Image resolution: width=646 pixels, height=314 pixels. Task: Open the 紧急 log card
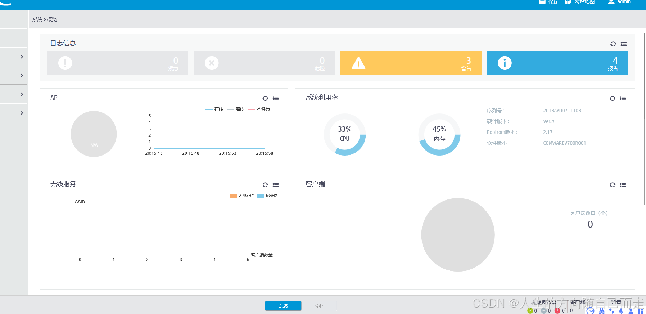pyautogui.click(x=118, y=63)
